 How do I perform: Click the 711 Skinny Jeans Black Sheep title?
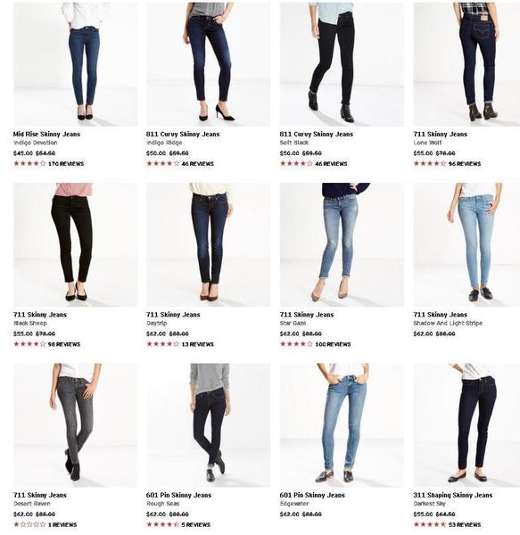(40, 315)
